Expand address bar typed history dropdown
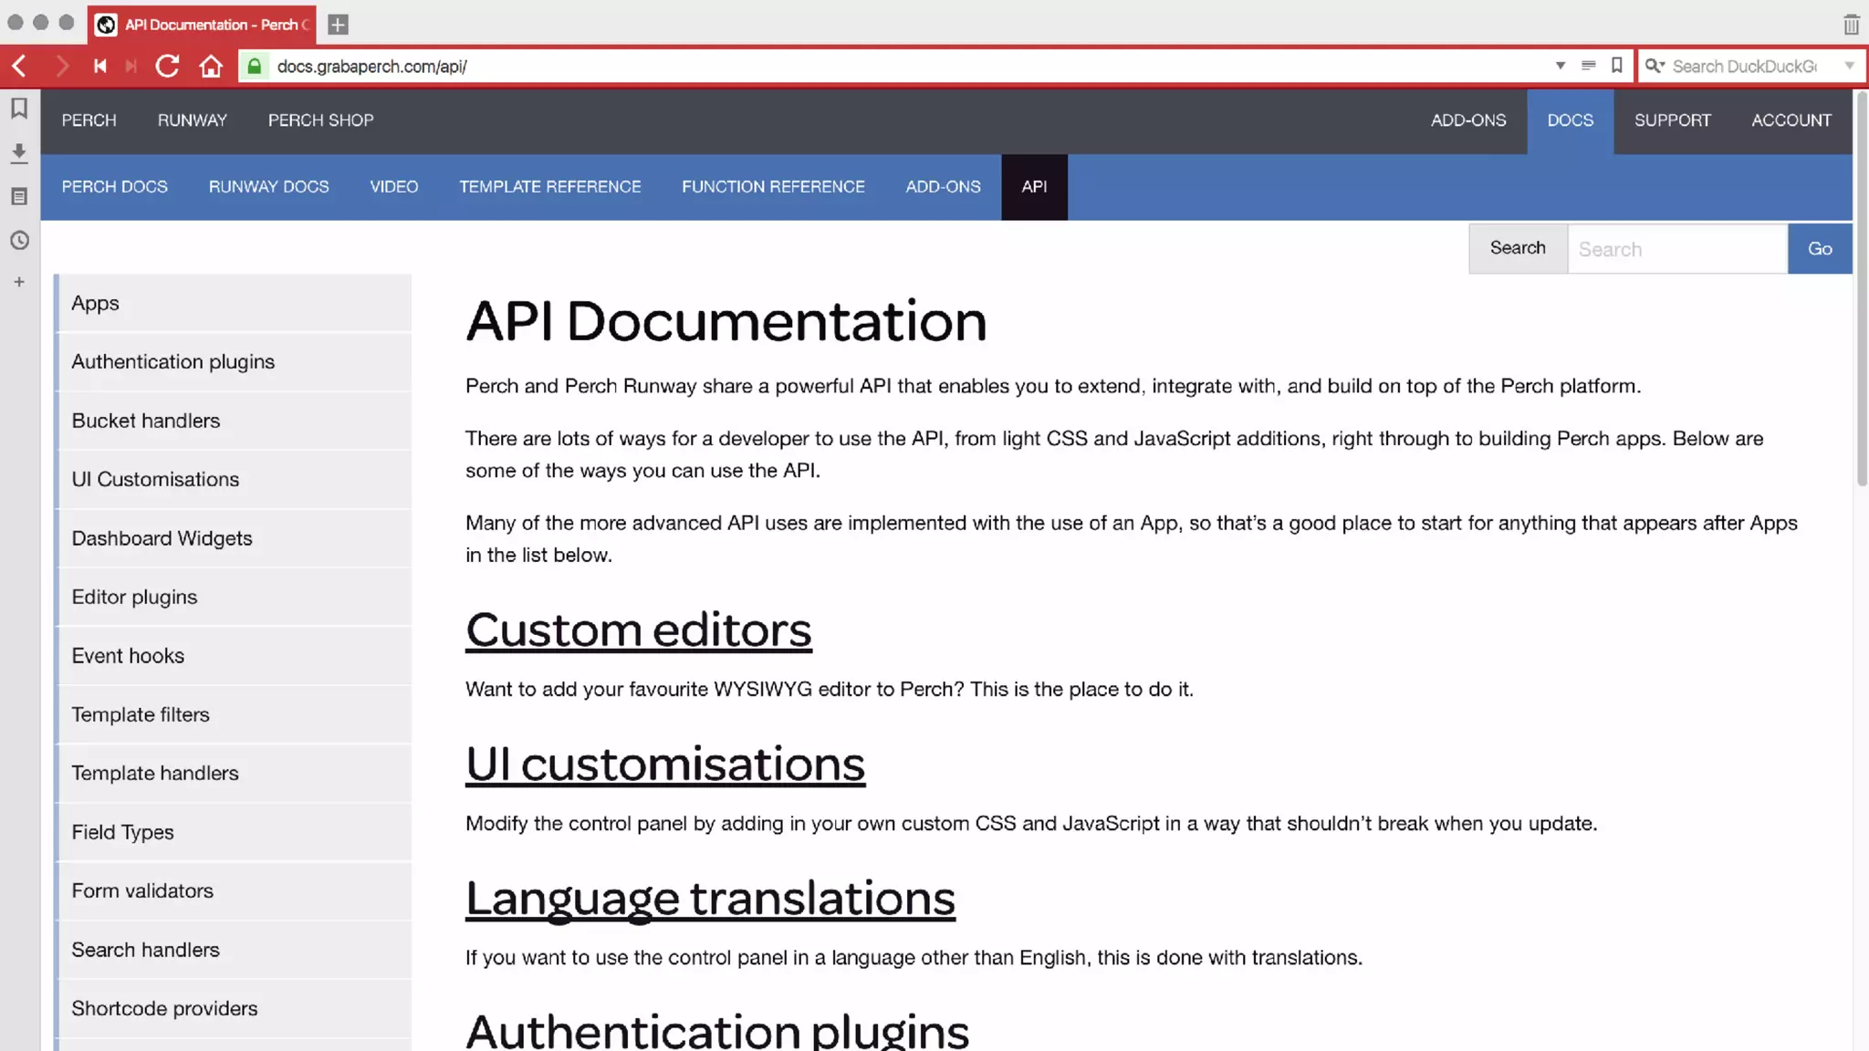Screen dimensions: 1869x1051 pyautogui.click(x=1560, y=66)
